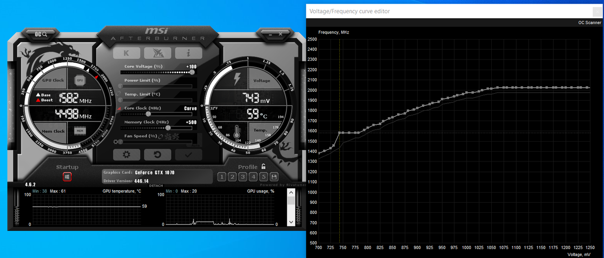
Task: Select profile slot 2
Action: point(232,177)
